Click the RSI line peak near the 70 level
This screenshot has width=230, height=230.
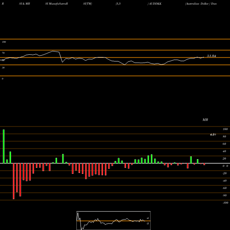tap(53, 51)
